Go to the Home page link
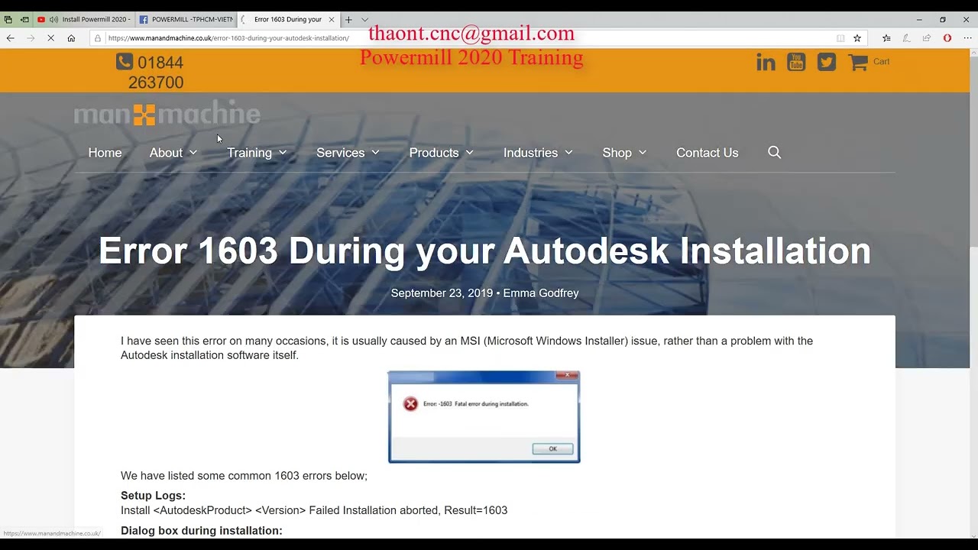The image size is (978, 550). 105,153
